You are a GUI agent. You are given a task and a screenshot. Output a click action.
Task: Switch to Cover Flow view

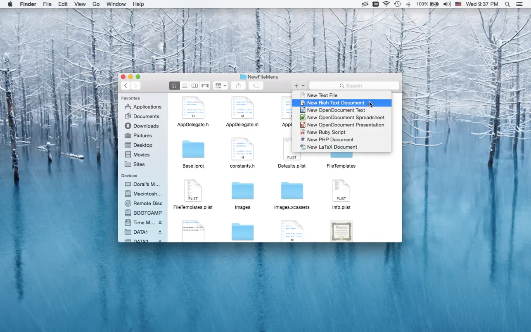[205, 85]
